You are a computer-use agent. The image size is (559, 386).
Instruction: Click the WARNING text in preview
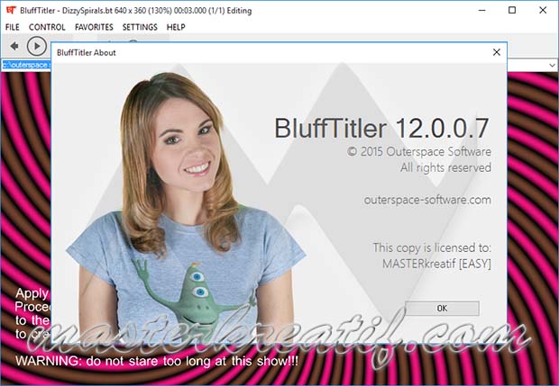click(157, 361)
